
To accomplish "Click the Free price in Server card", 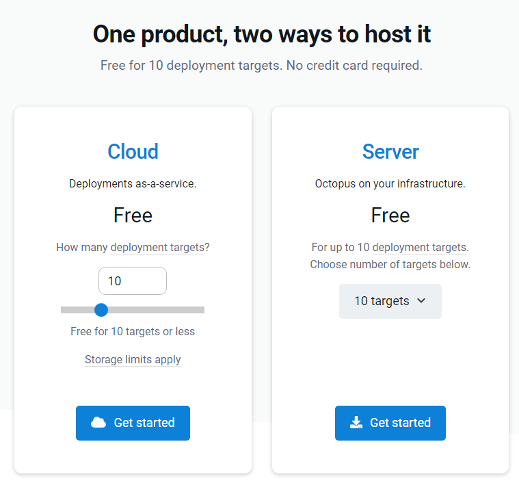I will click(390, 216).
